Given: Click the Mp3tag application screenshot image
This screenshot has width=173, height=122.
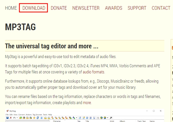Looking at the screenshot, I should point(85,115).
